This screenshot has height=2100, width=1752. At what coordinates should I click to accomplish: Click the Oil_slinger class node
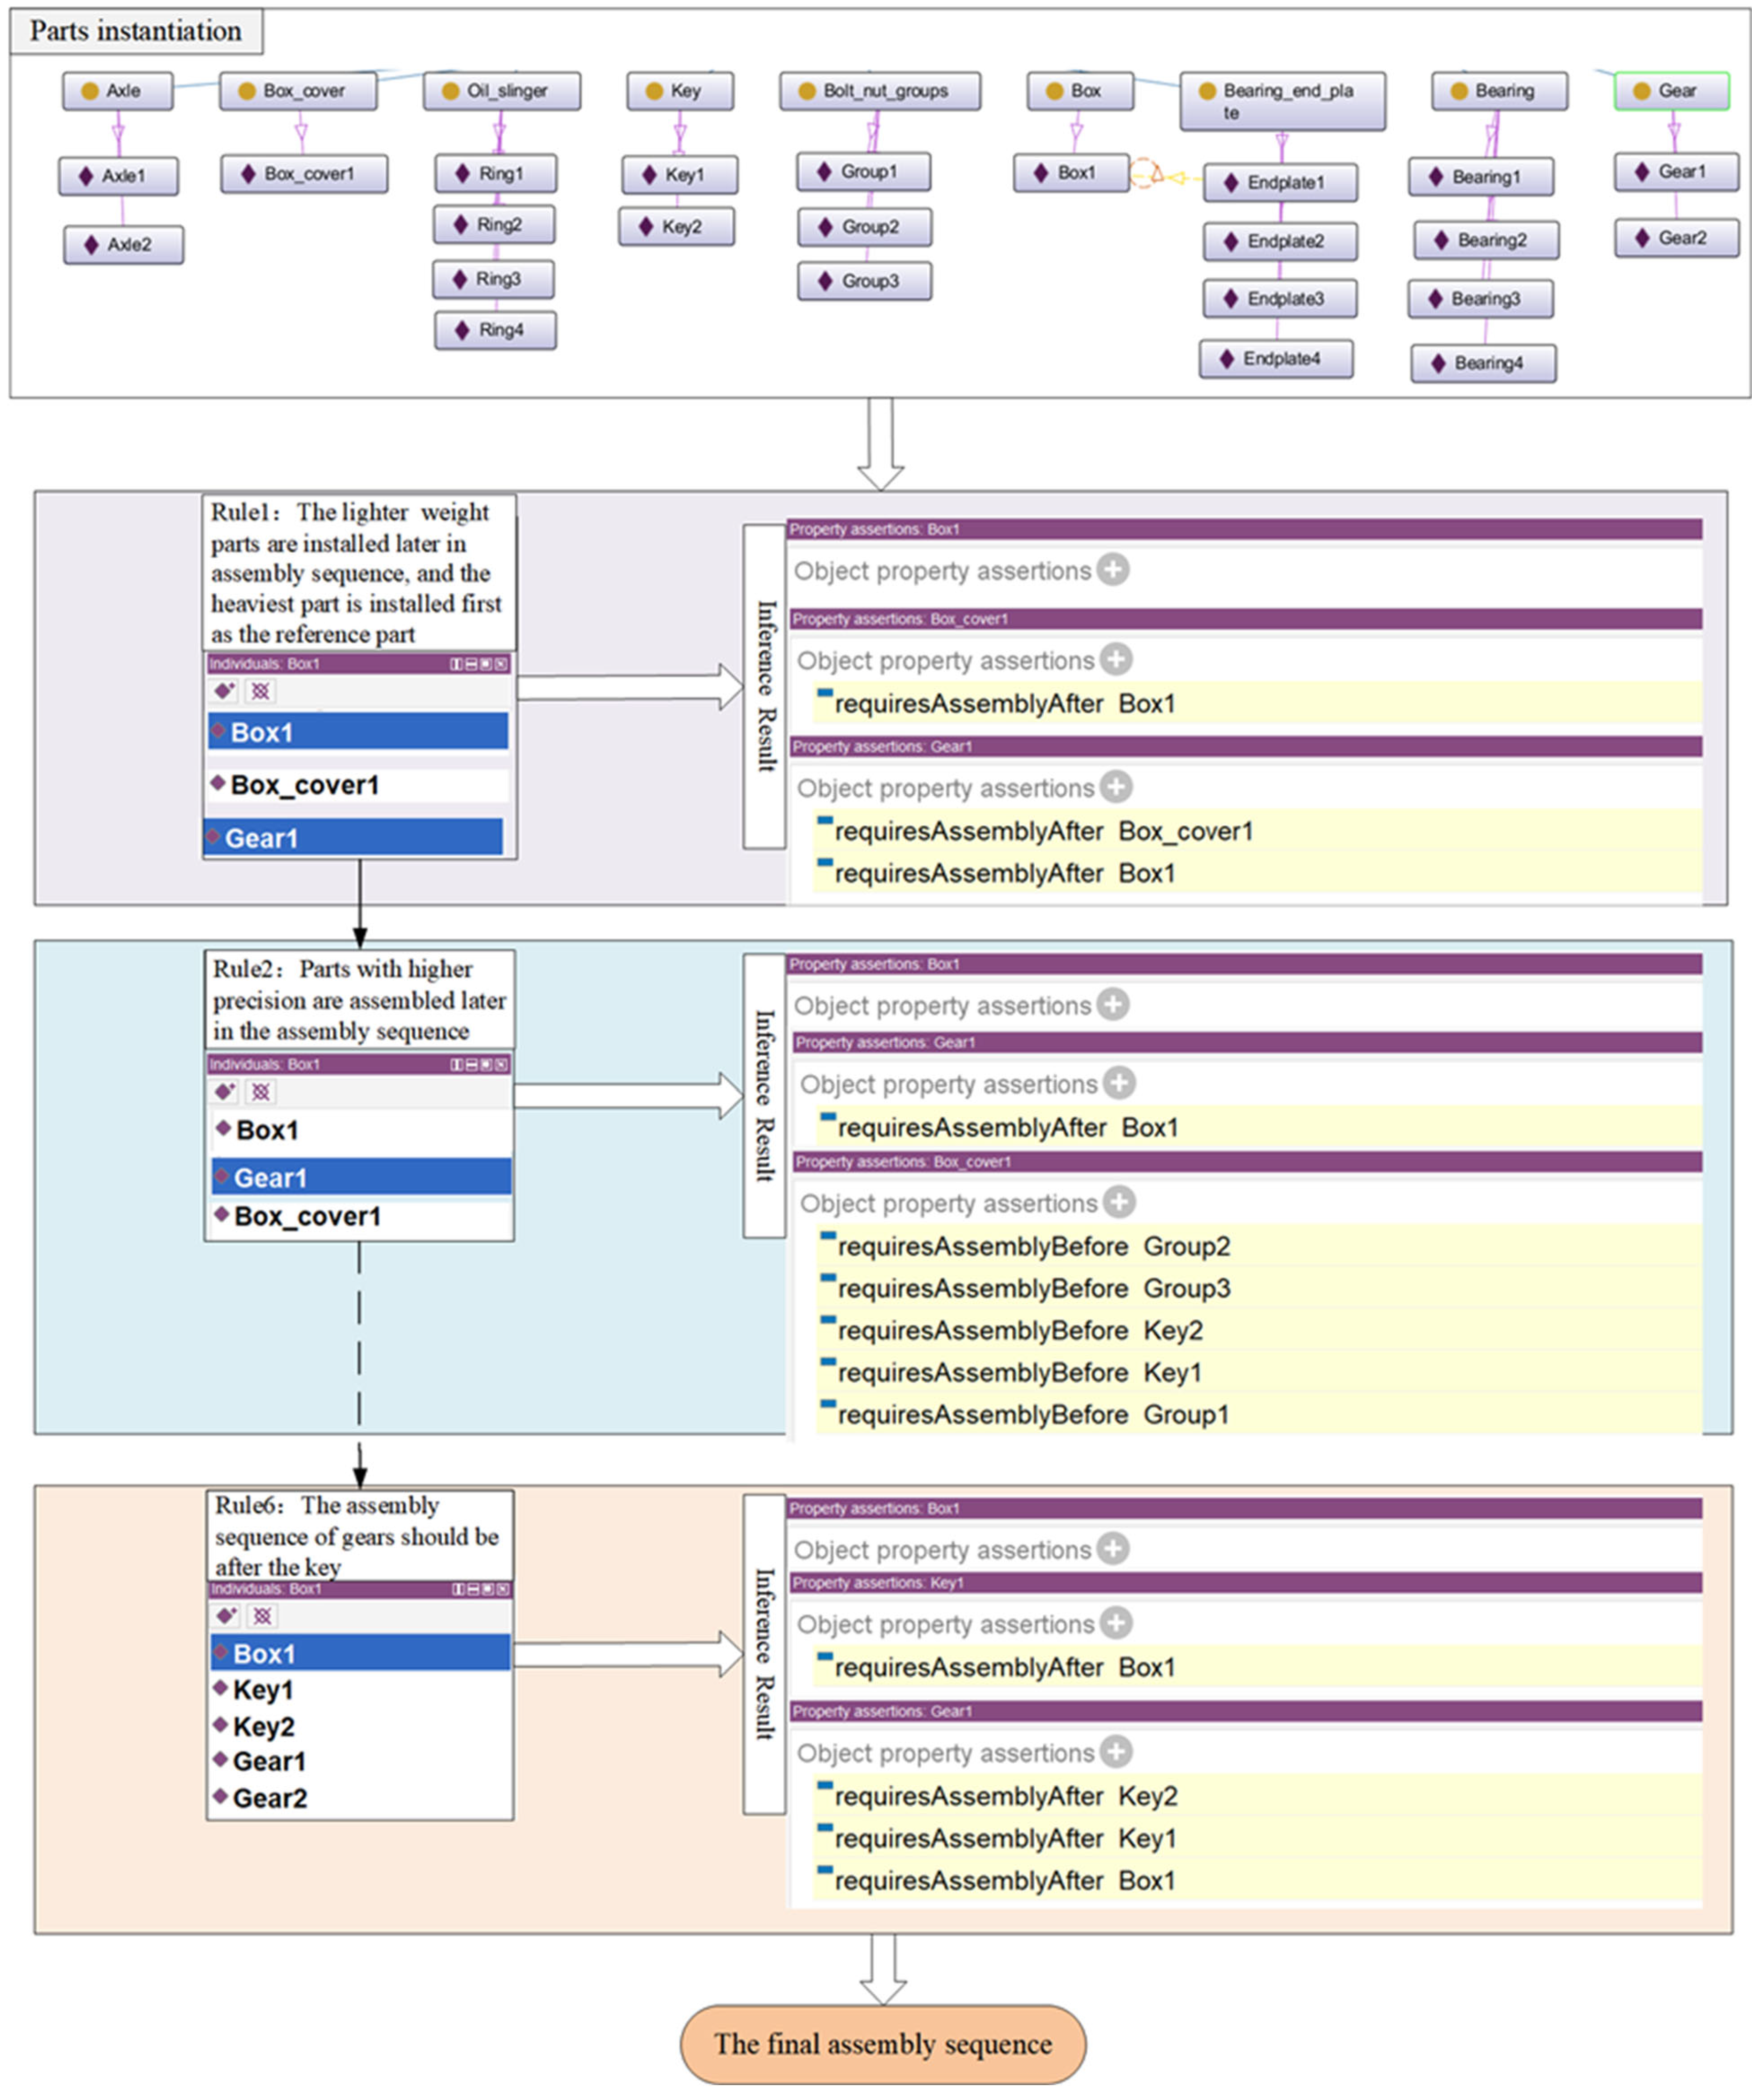pyautogui.click(x=501, y=91)
